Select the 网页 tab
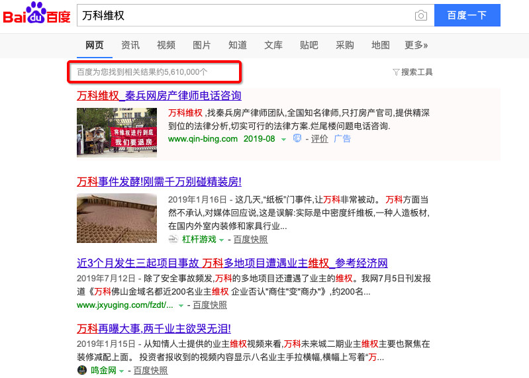The image size is (529, 378). (x=95, y=45)
